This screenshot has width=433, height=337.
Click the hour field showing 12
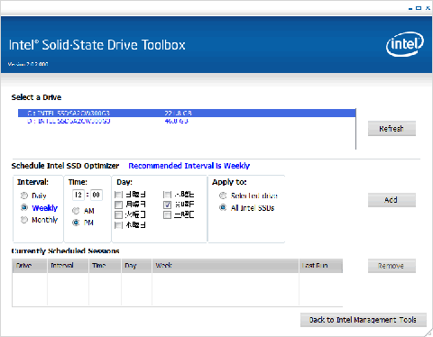78,195
